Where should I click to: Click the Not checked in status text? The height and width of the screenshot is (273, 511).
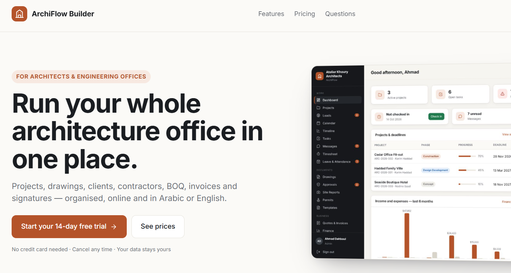click(398, 114)
